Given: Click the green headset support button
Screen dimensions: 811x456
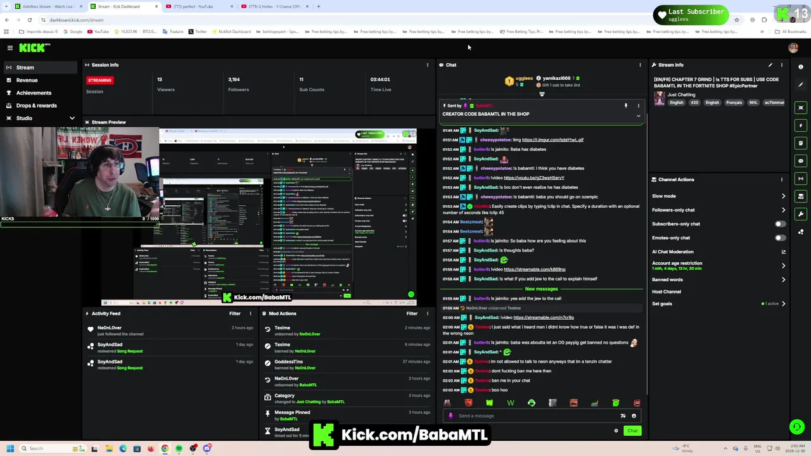Looking at the screenshot, I should (797, 427).
